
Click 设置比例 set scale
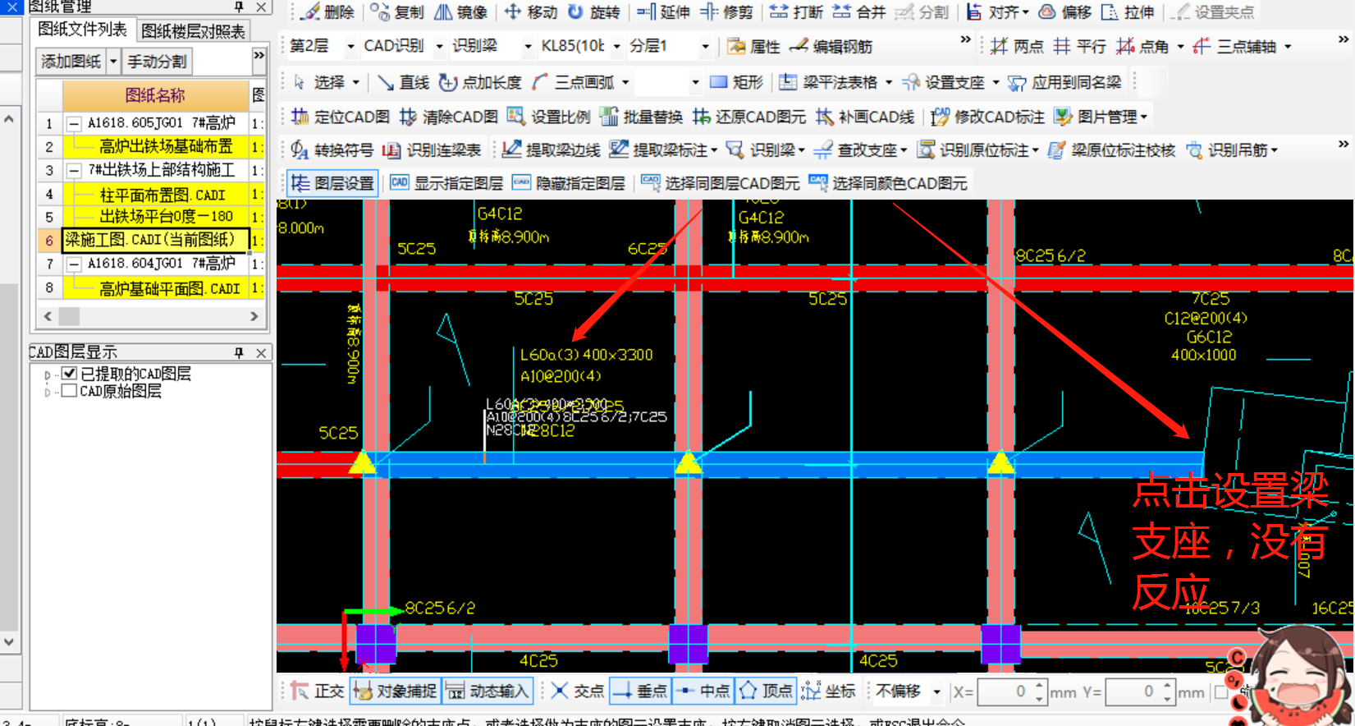click(x=548, y=117)
